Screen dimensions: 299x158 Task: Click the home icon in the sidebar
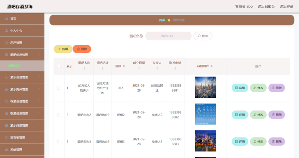(x=7, y=19)
